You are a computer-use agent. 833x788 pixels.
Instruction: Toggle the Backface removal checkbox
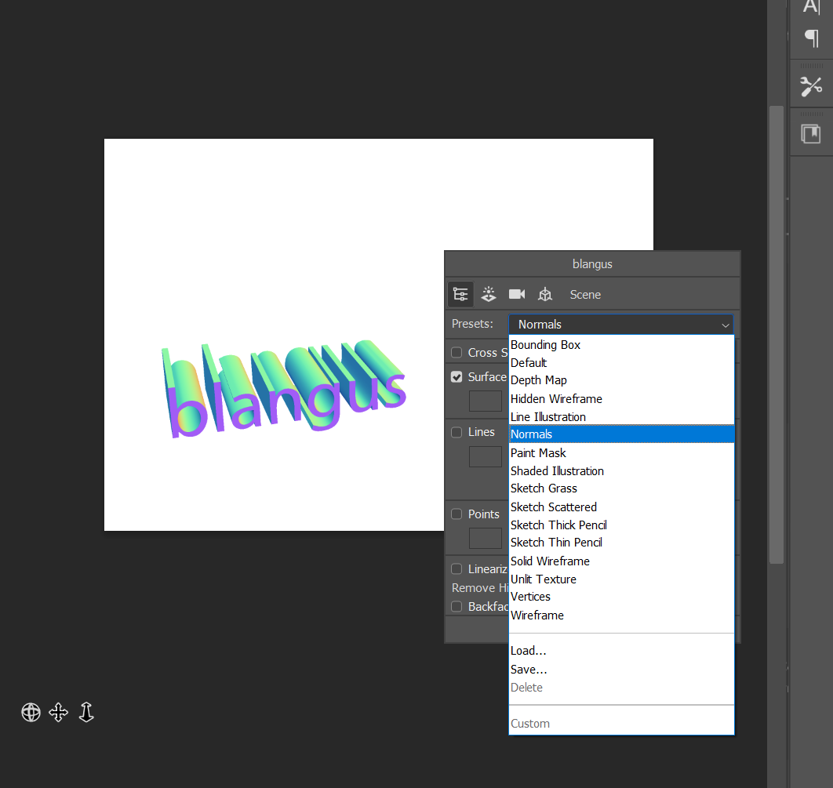coord(457,606)
